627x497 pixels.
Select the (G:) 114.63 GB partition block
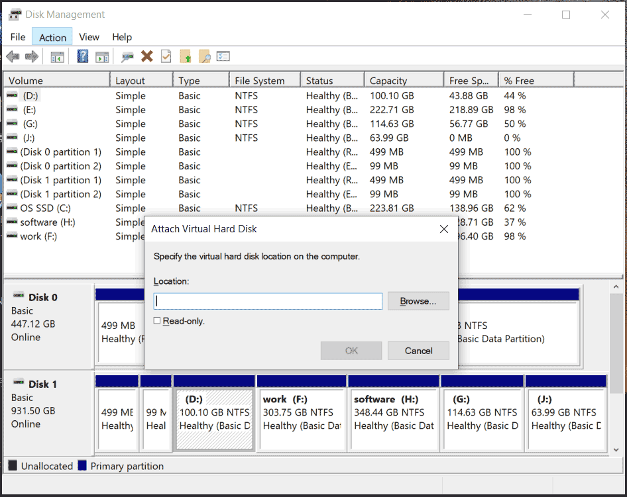[483, 413]
